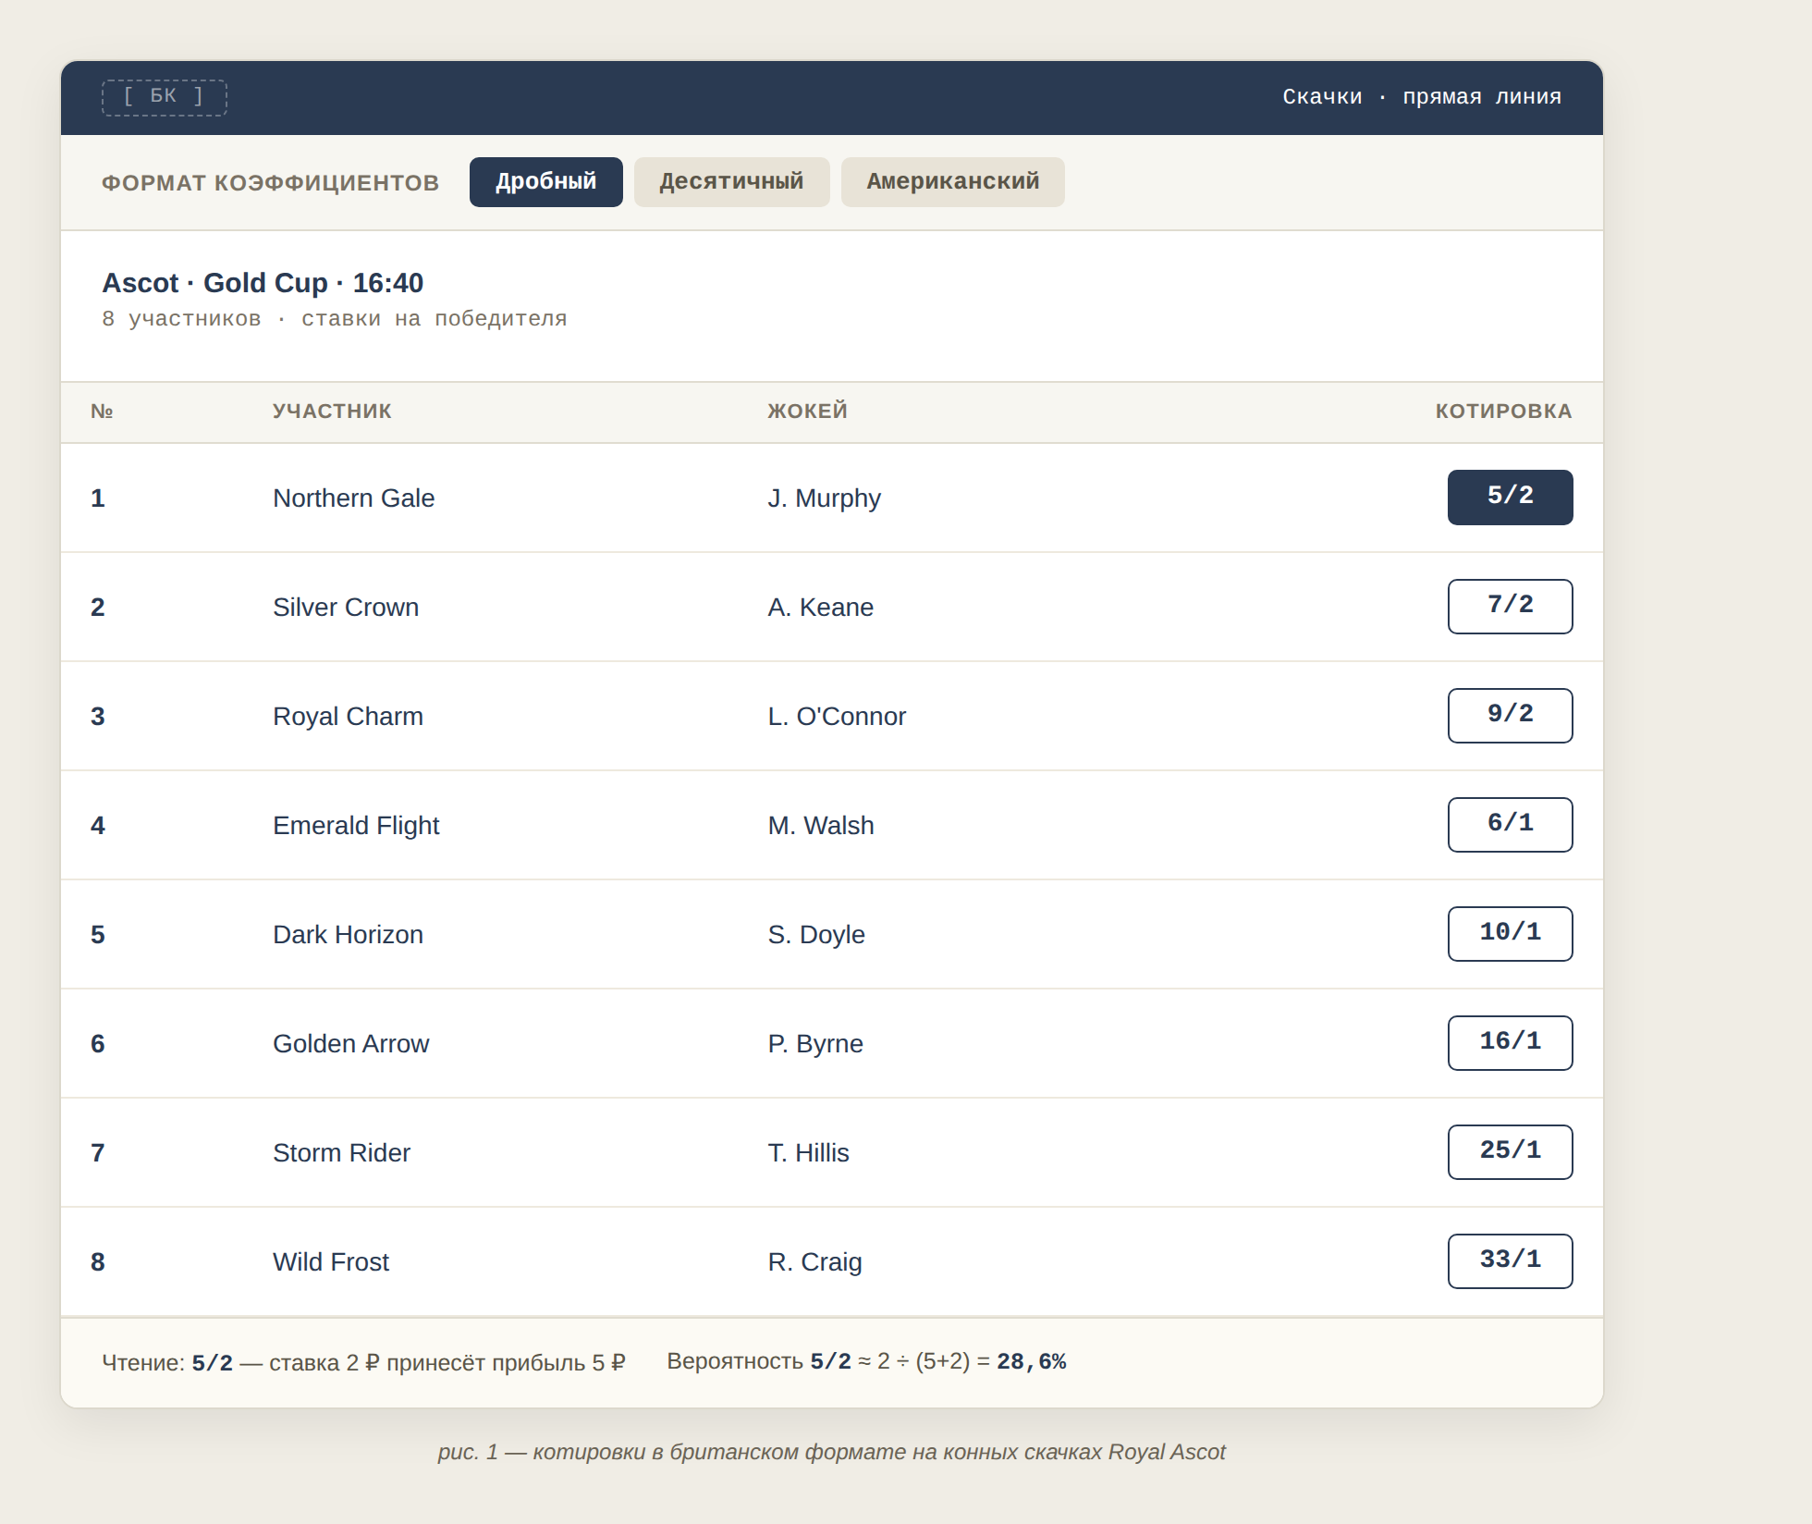Click the Northern Gale participant name
1812x1524 pixels.
click(x=353, y=498)
